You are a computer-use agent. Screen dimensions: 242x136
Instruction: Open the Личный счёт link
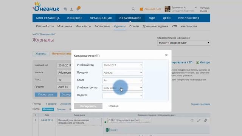click(x=153, y=9)
